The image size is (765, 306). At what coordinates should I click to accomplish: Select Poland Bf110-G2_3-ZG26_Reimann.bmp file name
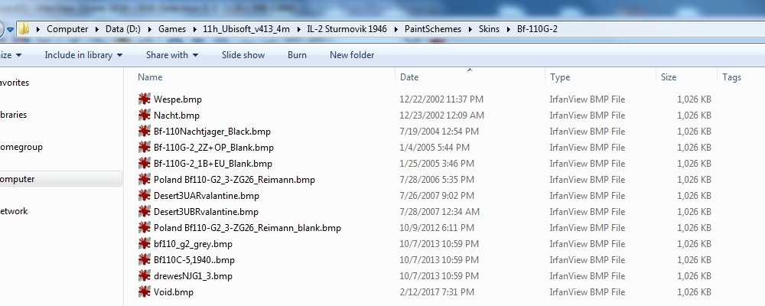click(234, 180)
